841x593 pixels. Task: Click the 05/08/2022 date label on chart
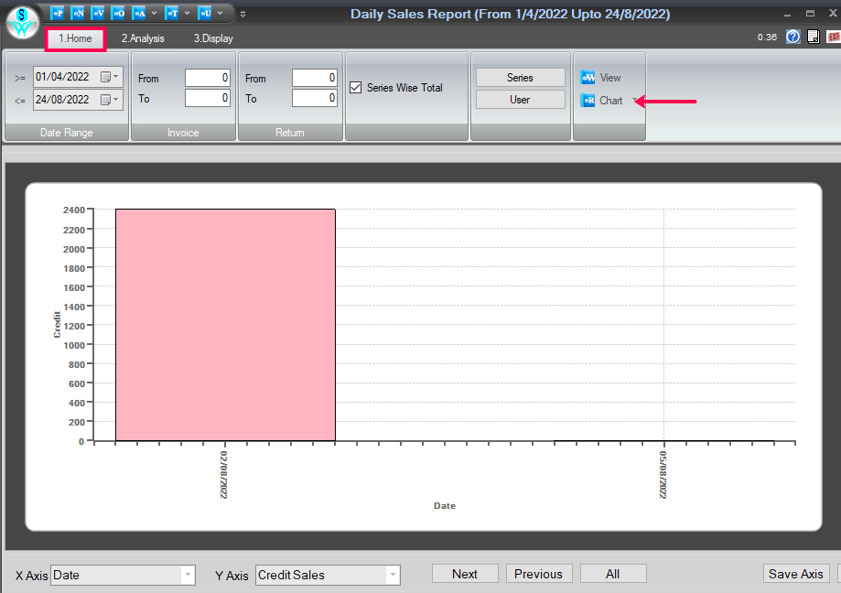[x=663, y=475]
